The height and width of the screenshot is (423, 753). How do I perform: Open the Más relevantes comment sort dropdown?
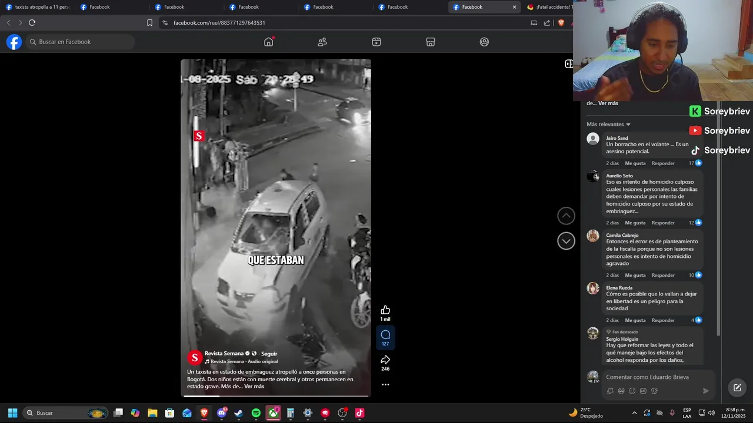point(608,125)
